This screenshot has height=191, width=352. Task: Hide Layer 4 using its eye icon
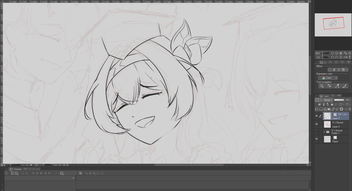pyautogui.click(x=317, y=124)
